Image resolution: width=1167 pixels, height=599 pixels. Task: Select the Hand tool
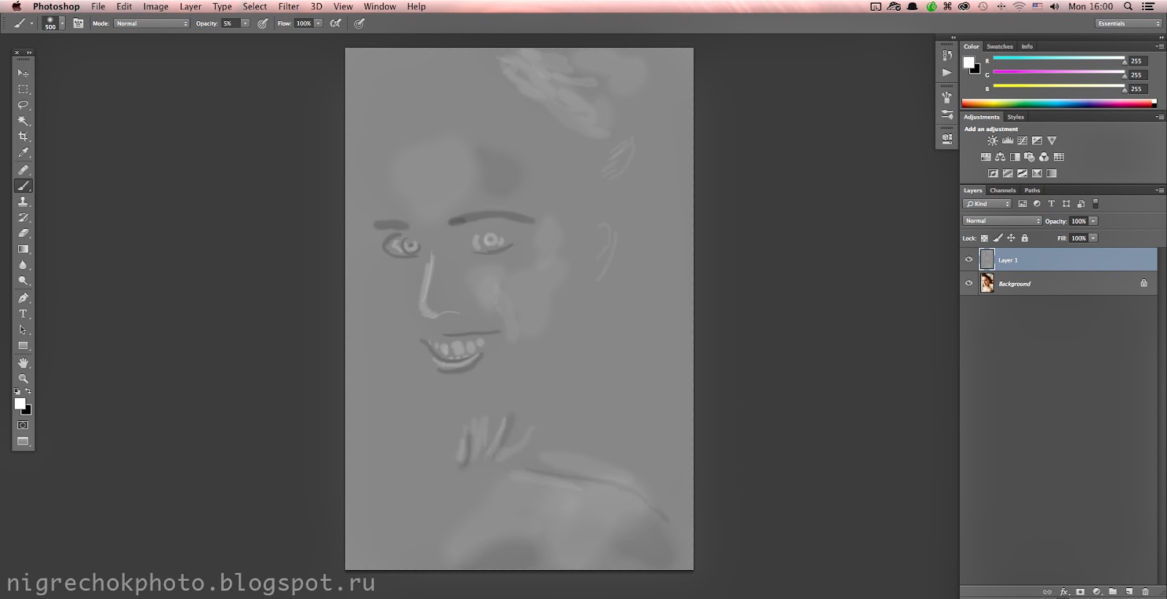tap(23, 363)
